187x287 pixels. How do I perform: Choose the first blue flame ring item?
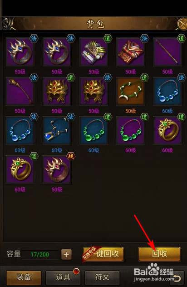[x=20, y=52]
